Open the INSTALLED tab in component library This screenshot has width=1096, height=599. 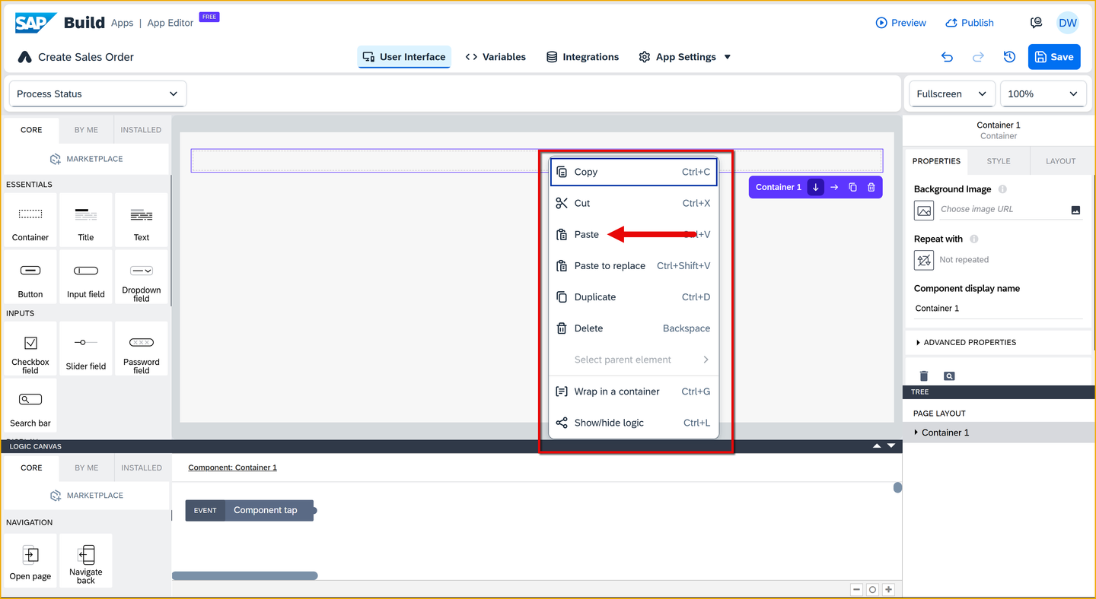click(x=142, y=130)
